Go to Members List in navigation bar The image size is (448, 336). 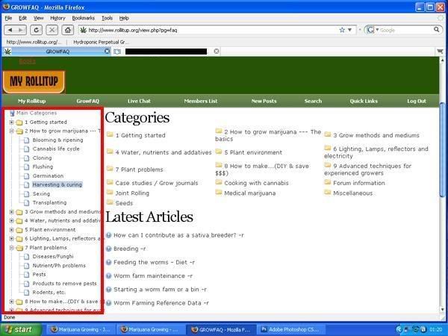pyautogui.click(x=201, y=101)
